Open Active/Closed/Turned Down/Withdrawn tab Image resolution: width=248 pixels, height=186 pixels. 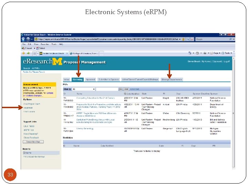(x=140, y=80)
